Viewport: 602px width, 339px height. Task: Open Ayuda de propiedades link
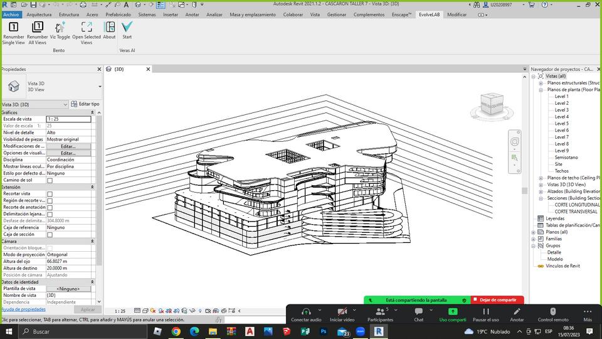pos(23,309)
